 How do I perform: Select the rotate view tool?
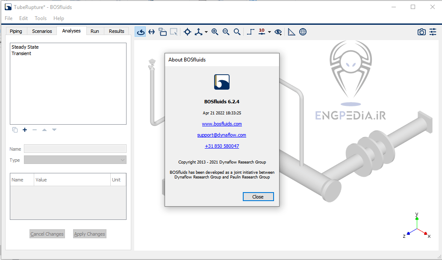point(140,32)
